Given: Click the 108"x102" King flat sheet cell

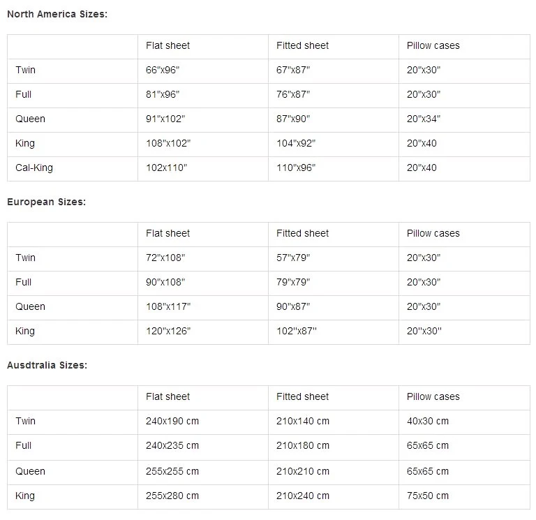Looking at the screenshot, I should [168, 143].
